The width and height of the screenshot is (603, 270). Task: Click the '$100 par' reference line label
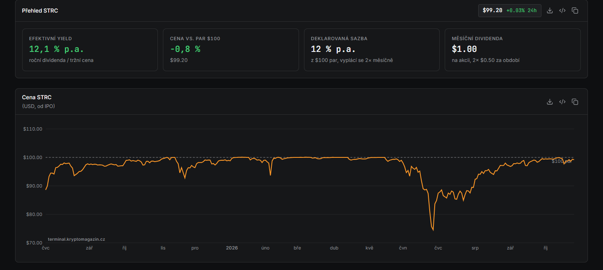pyautogui.click(x=562, y=161)
